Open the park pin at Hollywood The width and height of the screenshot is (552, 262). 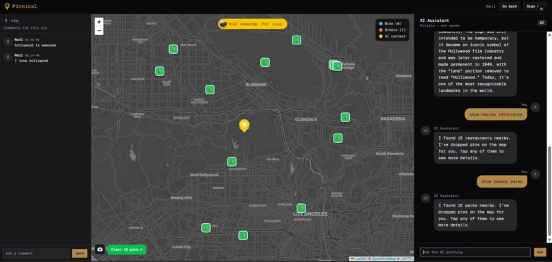tap(231, 161)
